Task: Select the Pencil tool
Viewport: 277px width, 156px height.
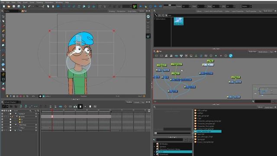Action: (x=3, y=31)
